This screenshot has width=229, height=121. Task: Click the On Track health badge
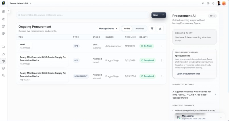tap(147, 46)
